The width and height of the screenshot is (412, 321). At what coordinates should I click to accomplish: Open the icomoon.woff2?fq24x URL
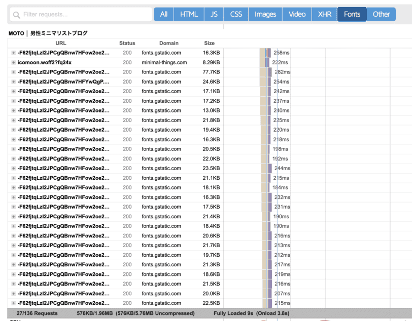(44, 63)
